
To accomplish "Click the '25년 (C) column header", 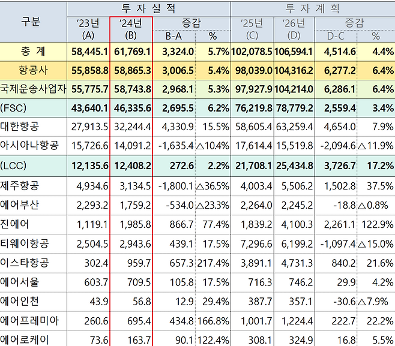I will point(252,29).
